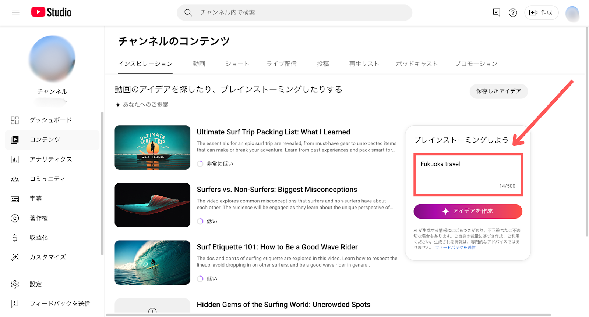Click title Ultimate Surf Trip Packing List

(x=274, y=132)
